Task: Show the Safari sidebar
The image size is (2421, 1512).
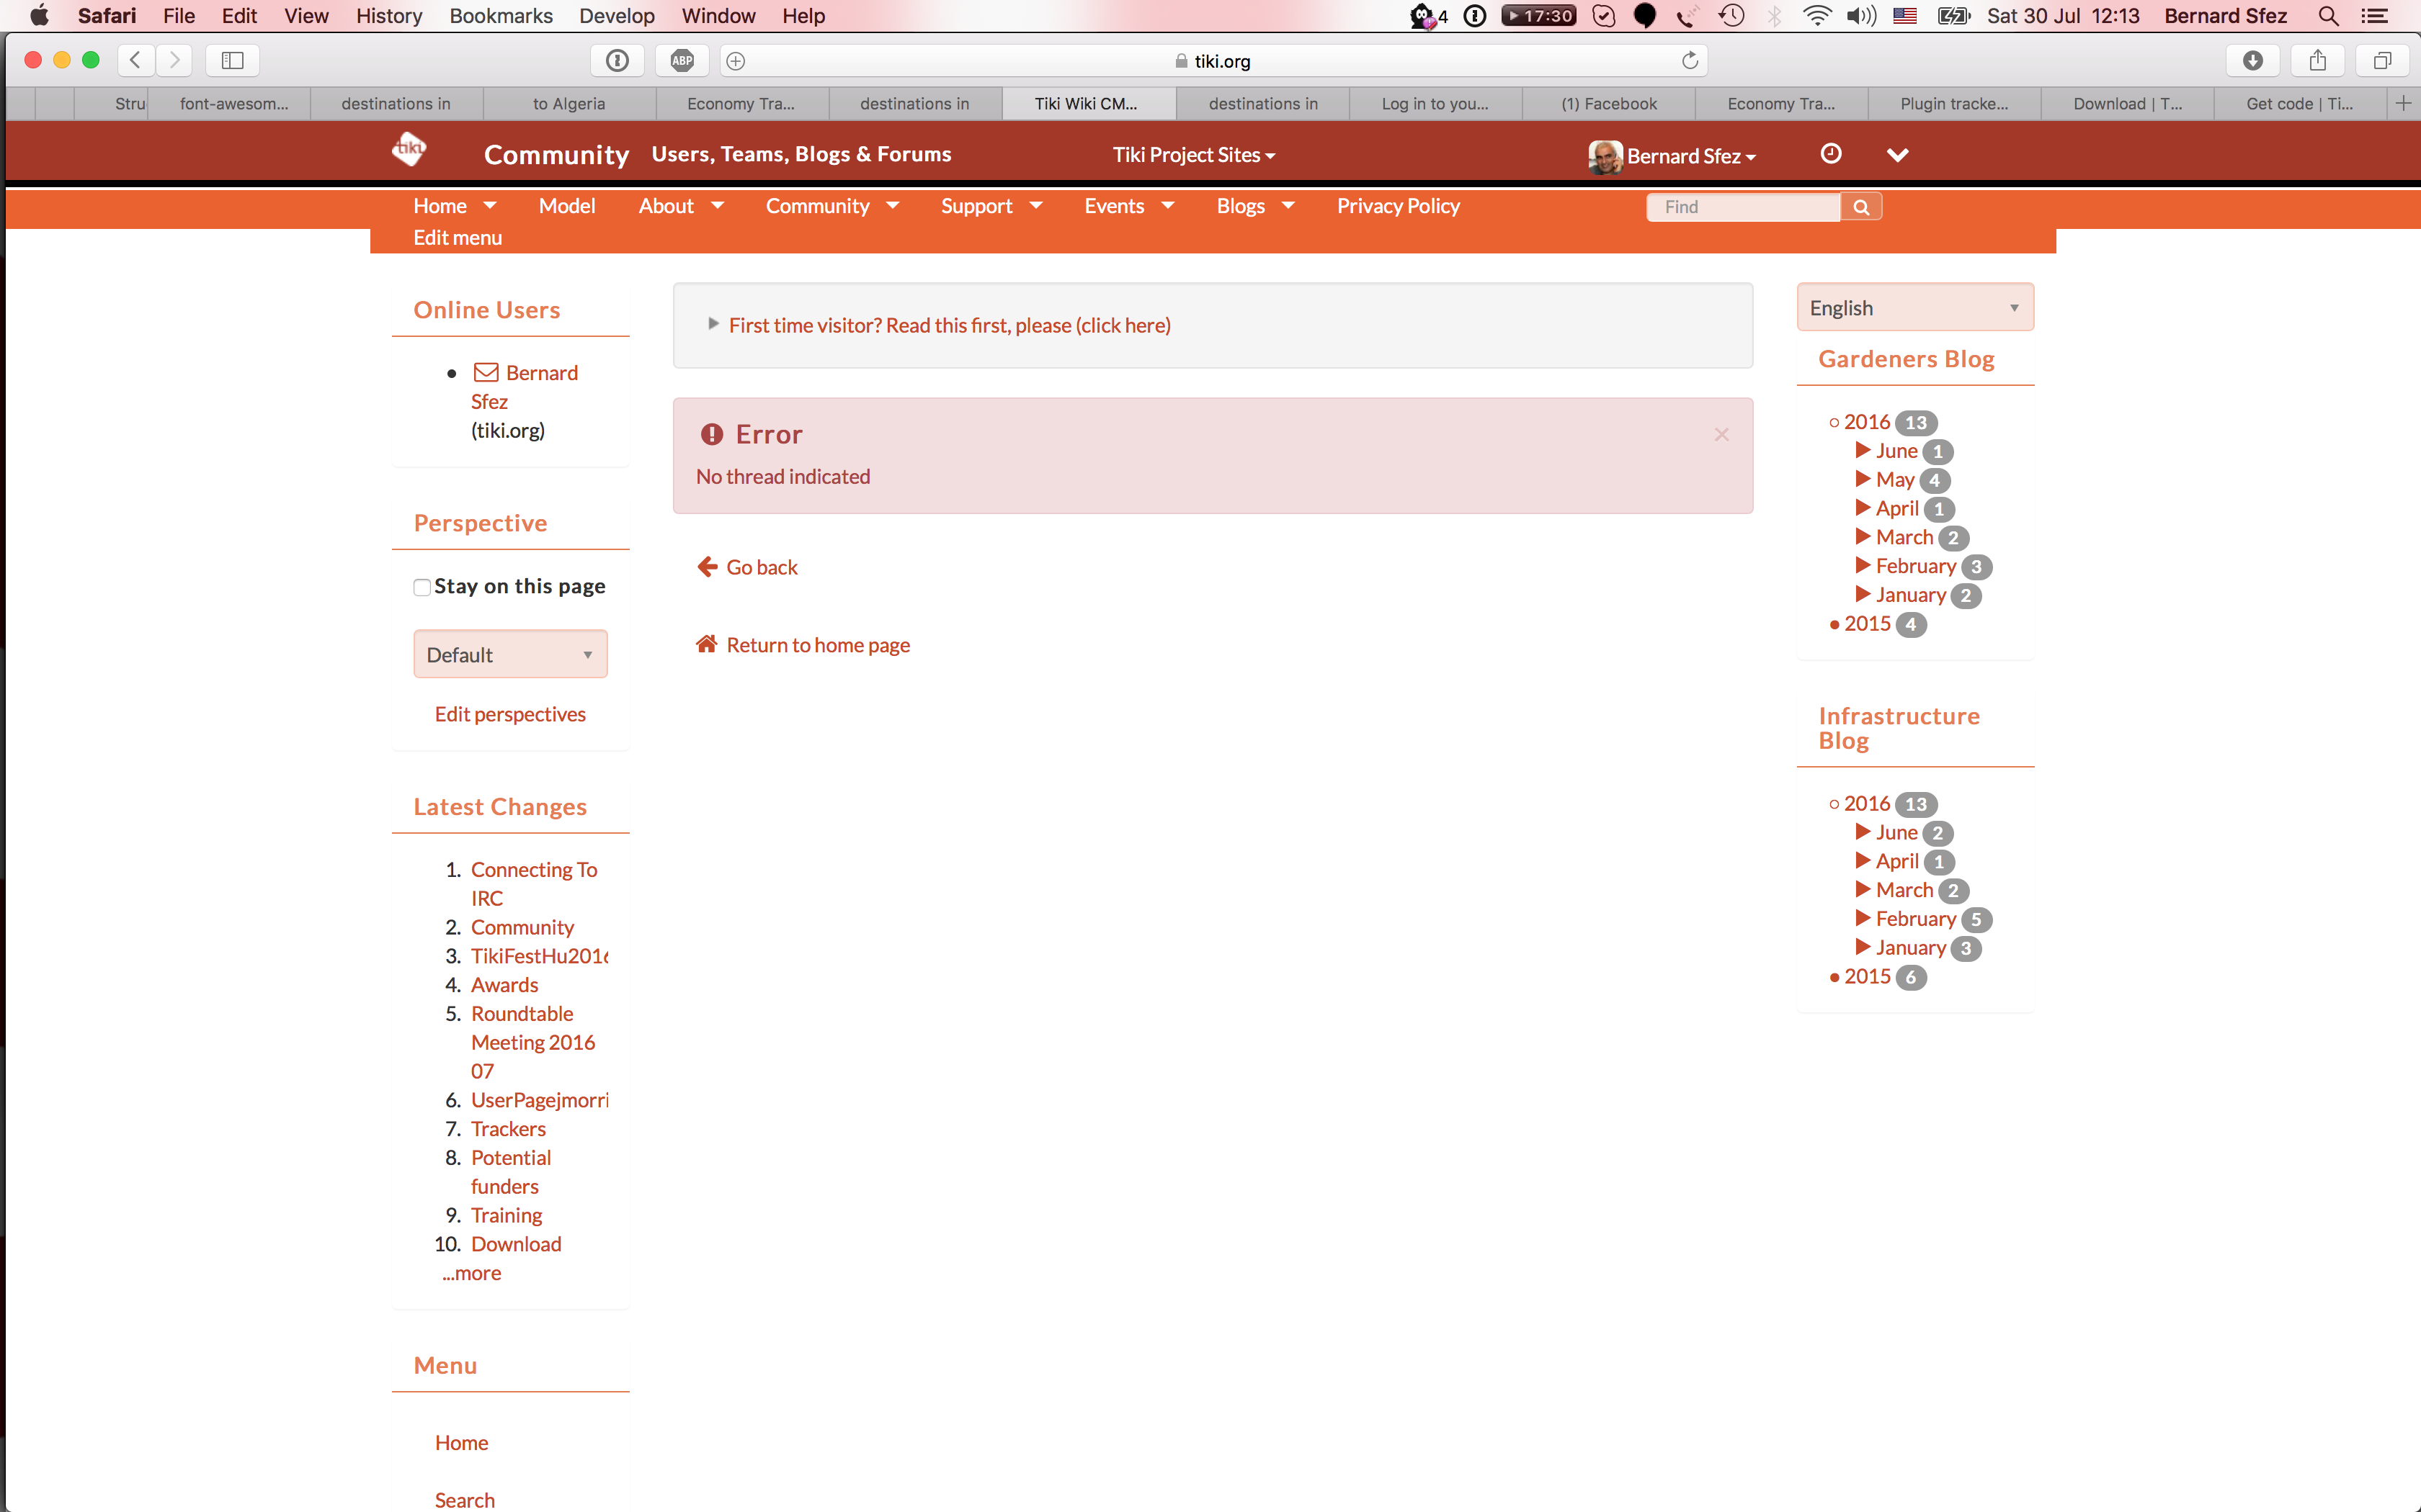Action: tap(232, 60)
